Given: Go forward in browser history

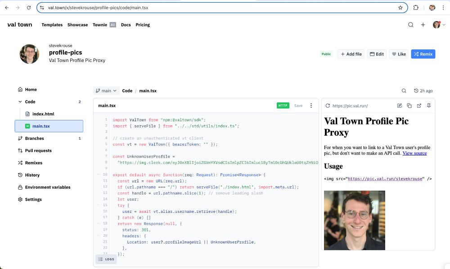Looking at the screenshot, I should 18,8.
